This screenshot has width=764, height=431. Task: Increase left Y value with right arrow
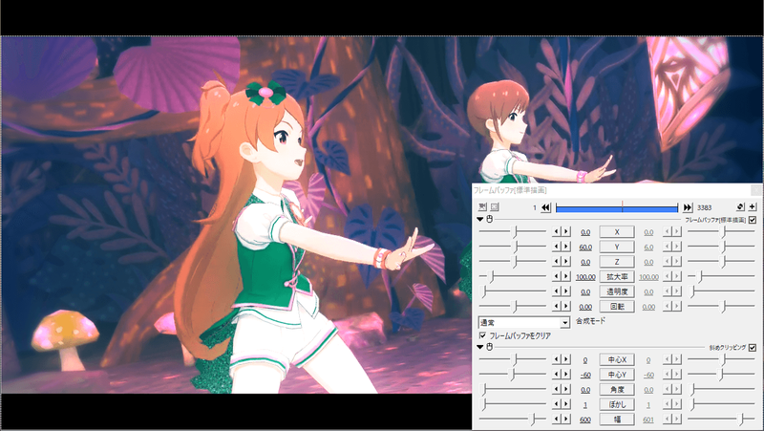point(566,247)
